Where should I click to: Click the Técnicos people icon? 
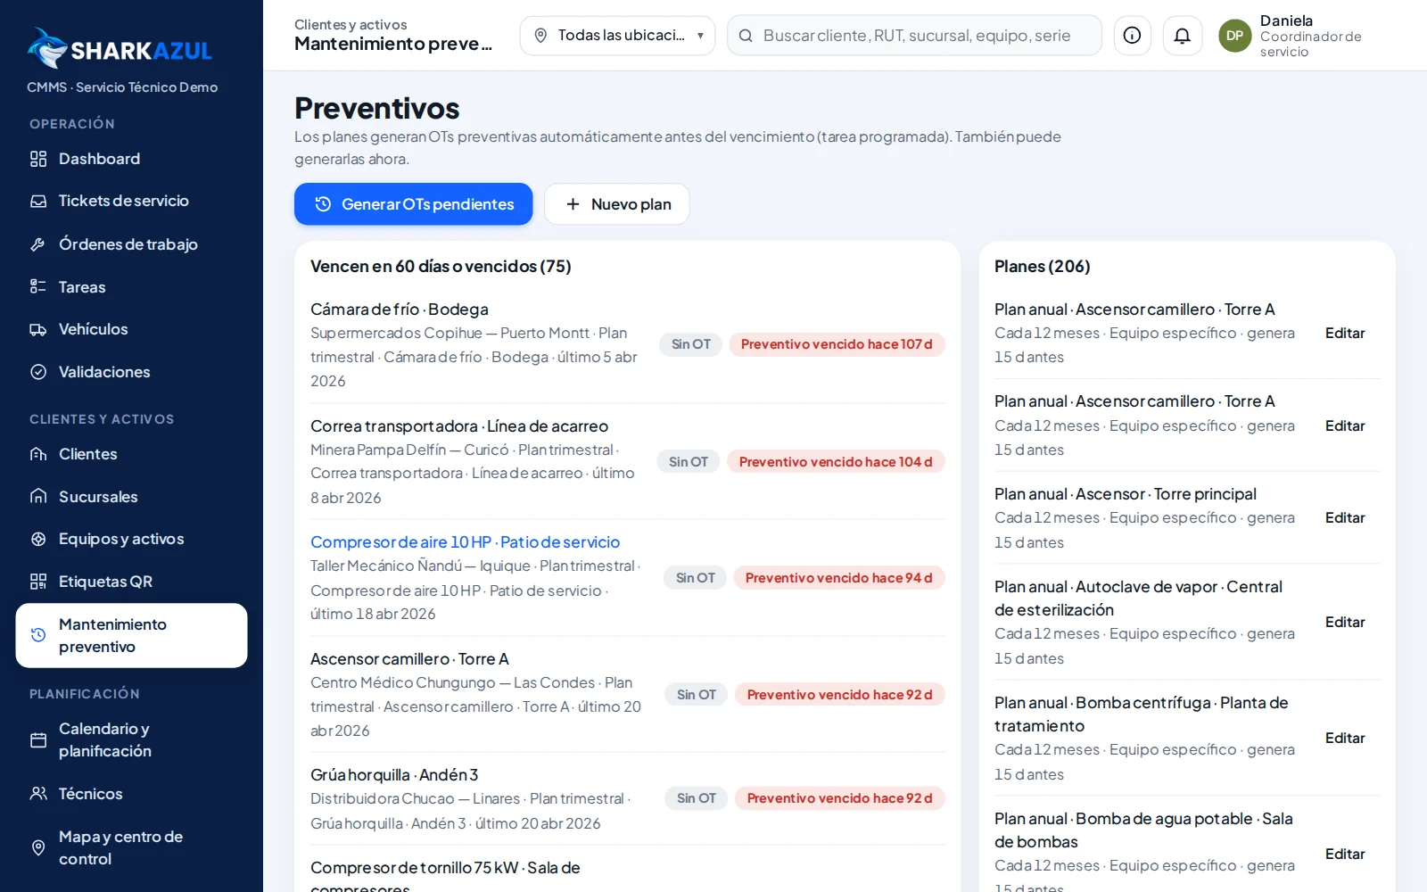pos(38,794)
